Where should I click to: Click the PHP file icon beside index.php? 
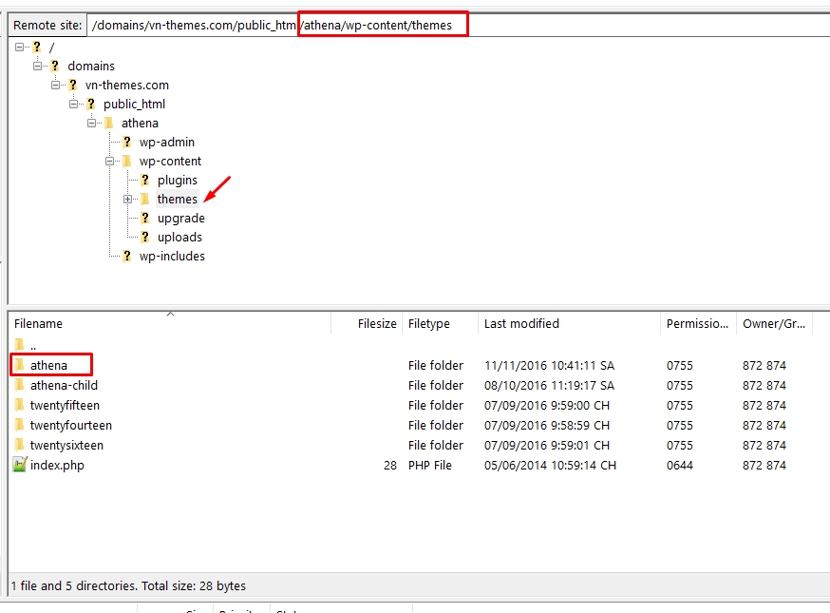pos(21,465)
